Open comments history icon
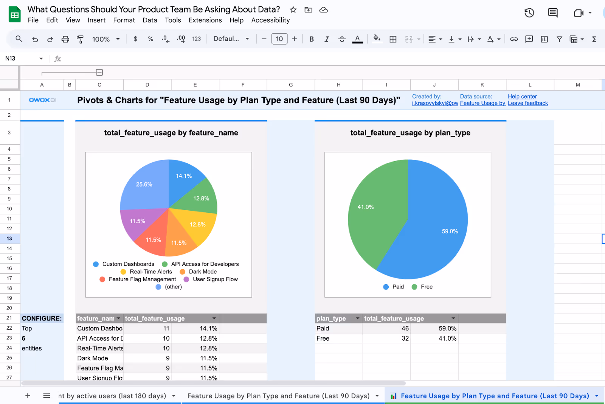 pyautogui.click(x=553, y=13)
